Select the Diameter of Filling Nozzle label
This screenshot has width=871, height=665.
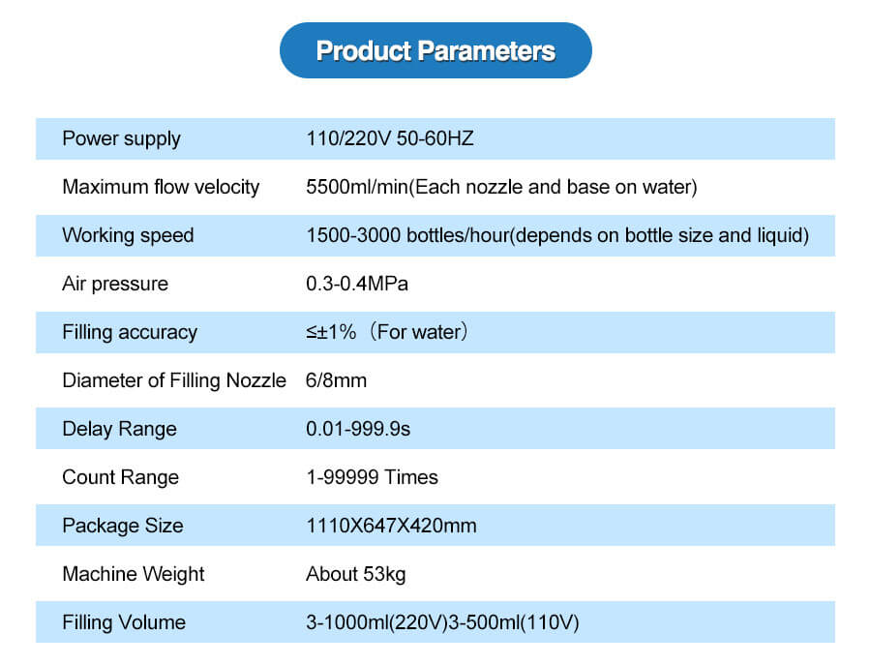pyautogui.click(x=174, y=380)
